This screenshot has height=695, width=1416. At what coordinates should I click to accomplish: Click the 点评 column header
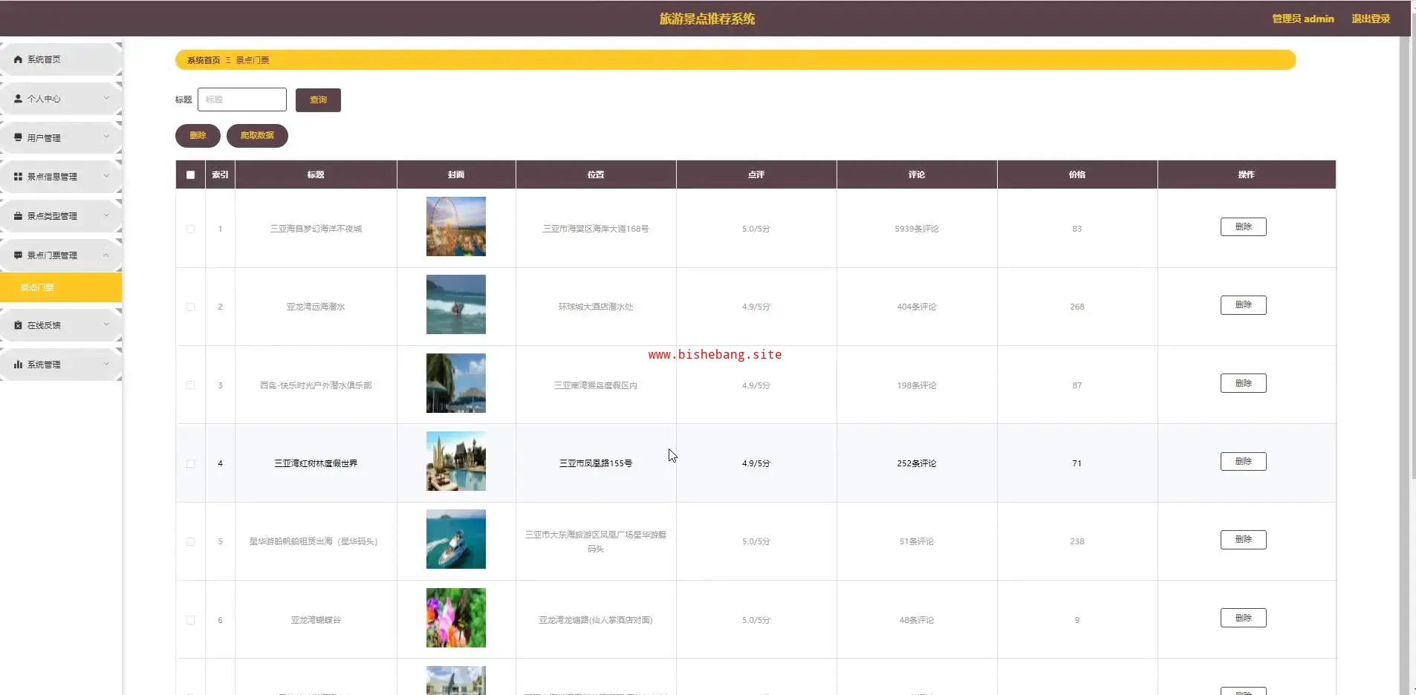(x=756, y=175)
